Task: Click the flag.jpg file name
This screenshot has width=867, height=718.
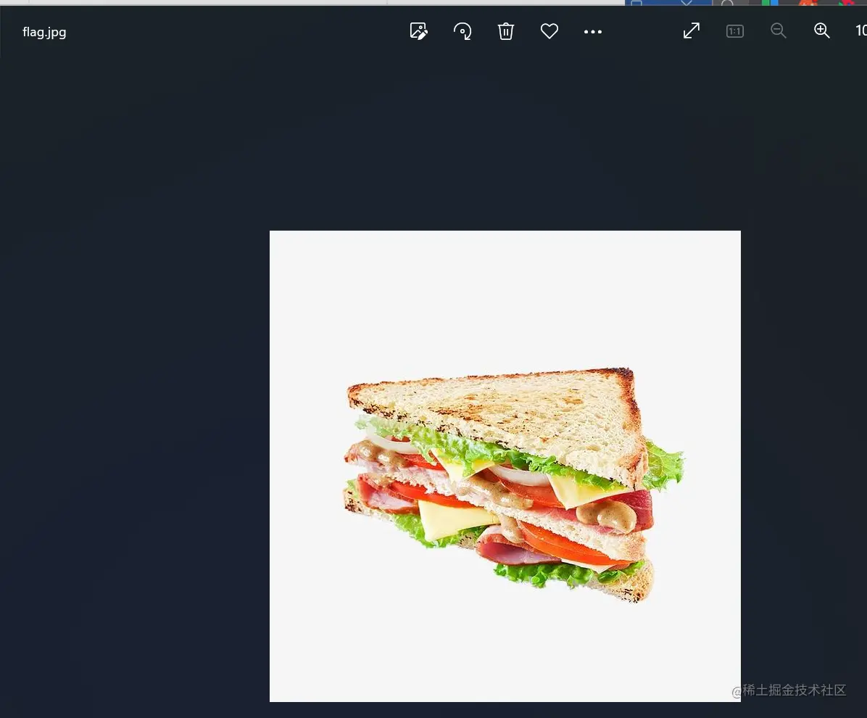Action: [x=44, y=32]
